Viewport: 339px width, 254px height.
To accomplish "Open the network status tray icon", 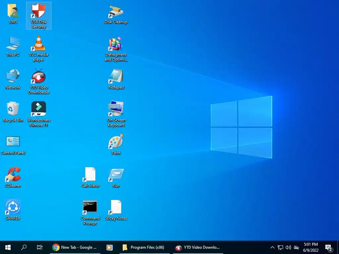I will click(x=280, y=247).
